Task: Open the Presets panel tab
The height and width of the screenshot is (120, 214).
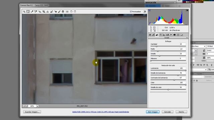Action: click(x=178, y=35)
